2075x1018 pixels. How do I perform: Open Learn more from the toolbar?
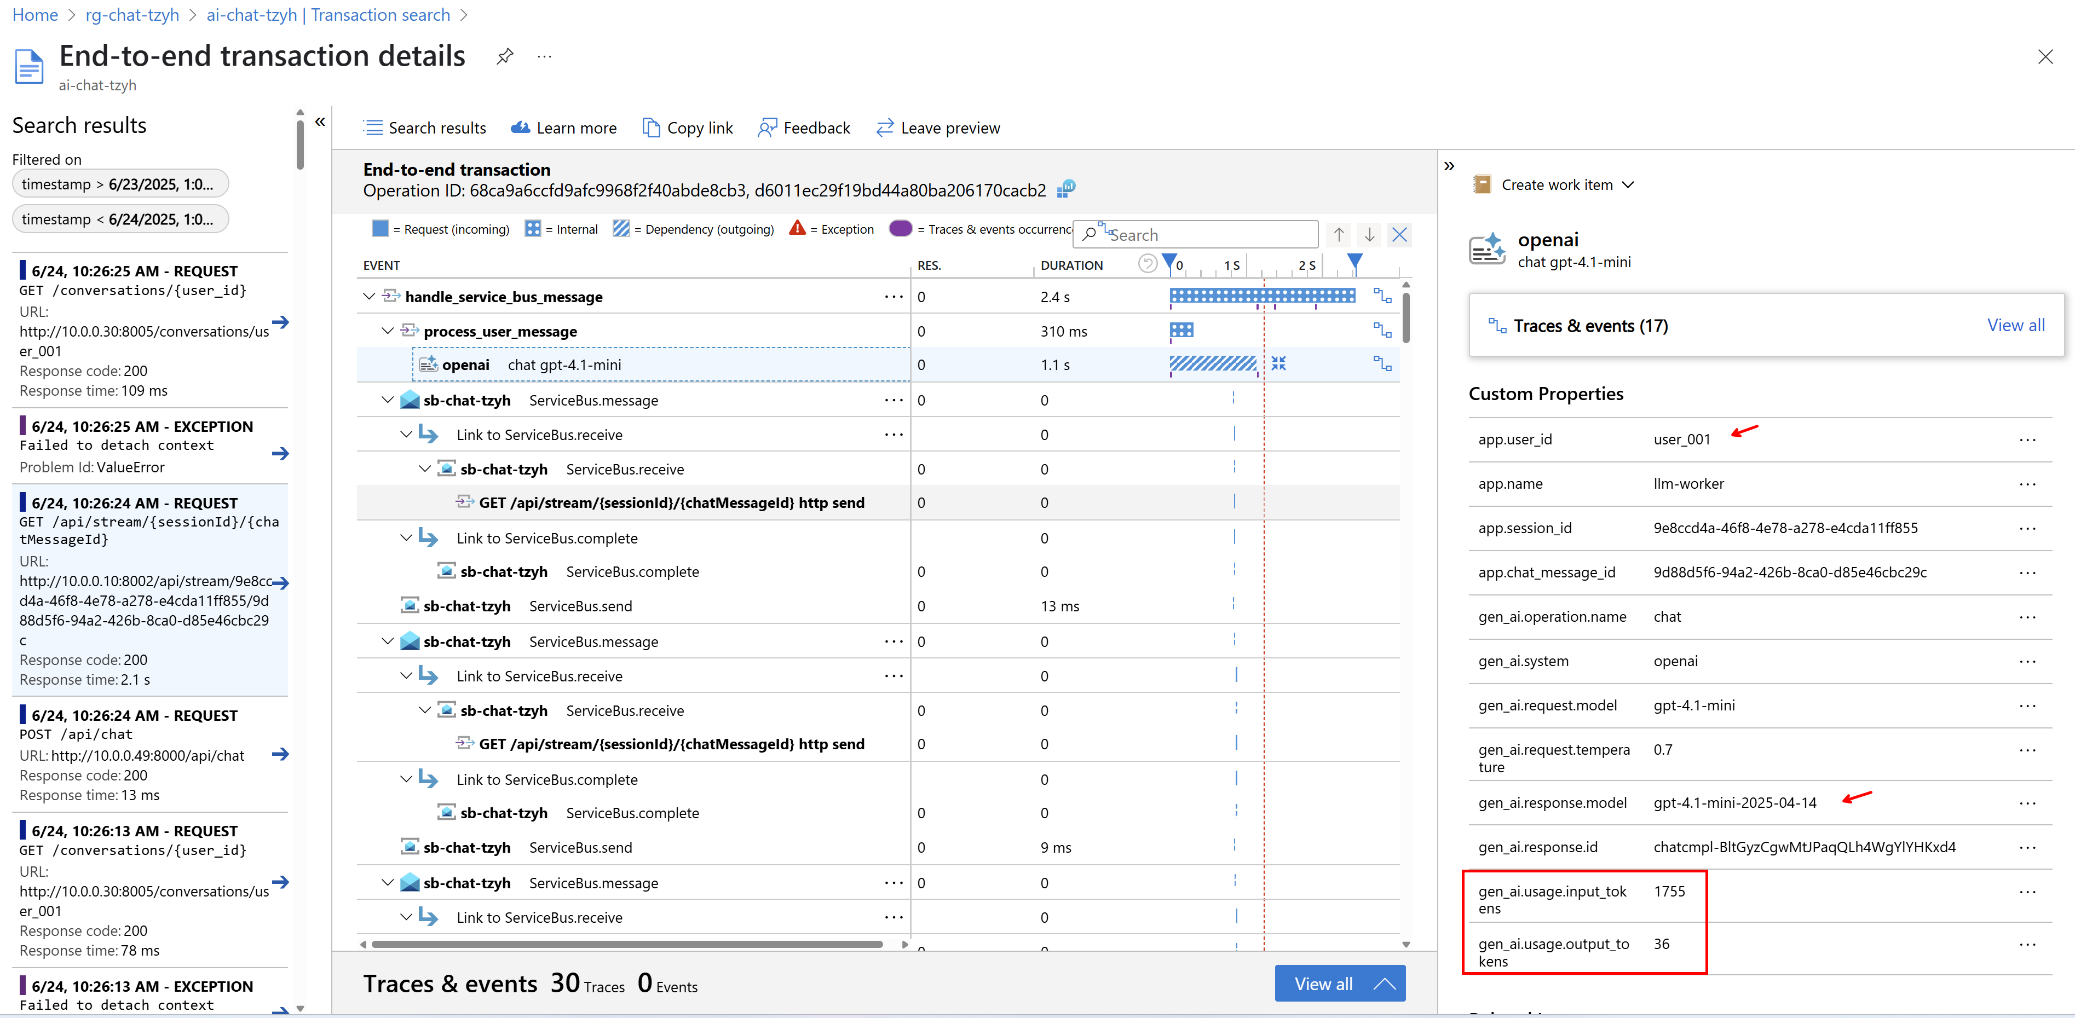click(x=564, y=128)
